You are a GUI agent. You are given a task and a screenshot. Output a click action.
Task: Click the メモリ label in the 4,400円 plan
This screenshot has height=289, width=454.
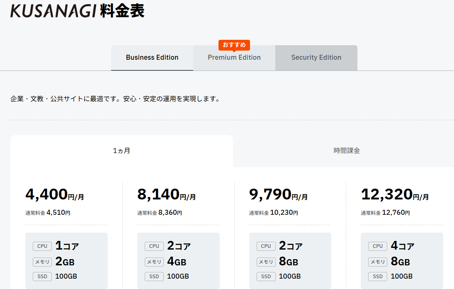tap(42, 262)
